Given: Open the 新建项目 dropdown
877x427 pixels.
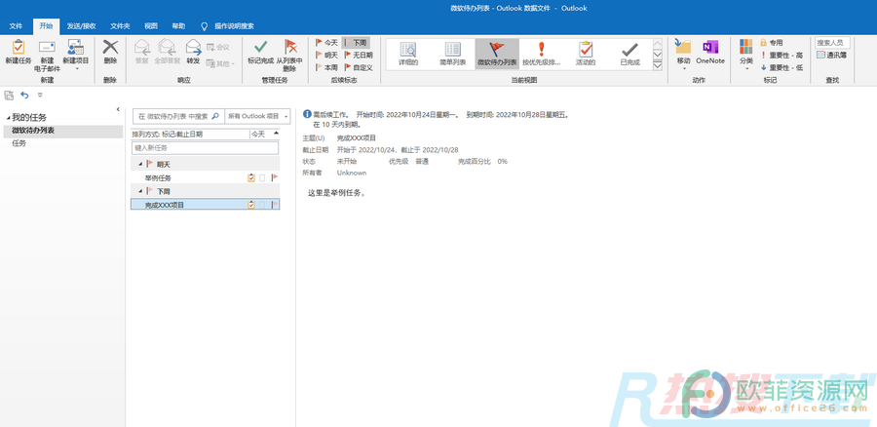Looking at the screenshot, I should coord(76,68).
